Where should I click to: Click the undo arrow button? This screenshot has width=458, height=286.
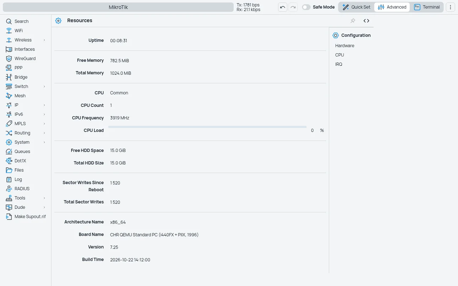coord(283,7)
